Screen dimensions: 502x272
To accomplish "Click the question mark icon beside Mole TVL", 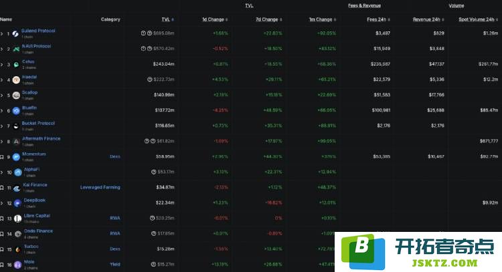I will [x=153, y=264].
